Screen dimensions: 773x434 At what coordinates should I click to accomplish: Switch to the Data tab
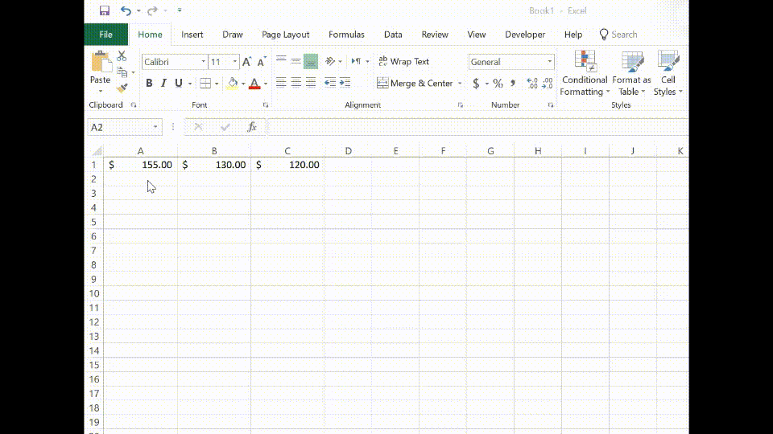point(393,35)
